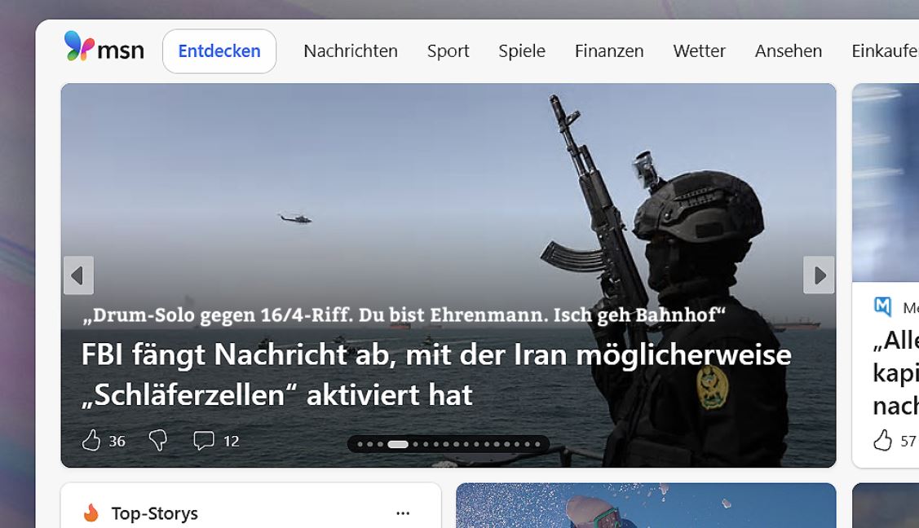Open the three-dot menu for Top-Storys
This screenshot has width=919, height=528.
pyautogui.click(x=403, y=513)
